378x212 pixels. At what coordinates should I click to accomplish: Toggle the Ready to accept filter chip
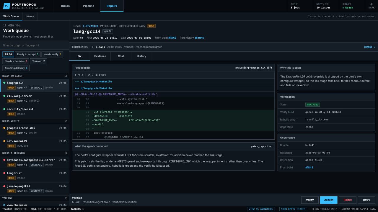click(27, 54)
